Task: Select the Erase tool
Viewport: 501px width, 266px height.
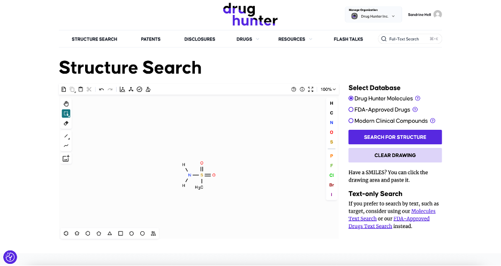Action: 66,123
